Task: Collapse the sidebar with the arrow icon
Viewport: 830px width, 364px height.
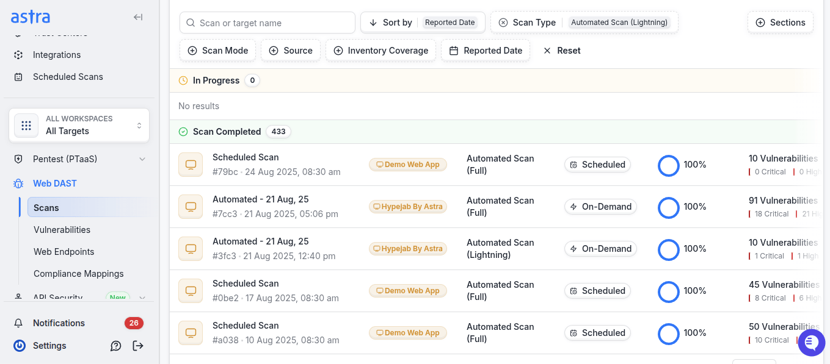Action: pos(138,17)
